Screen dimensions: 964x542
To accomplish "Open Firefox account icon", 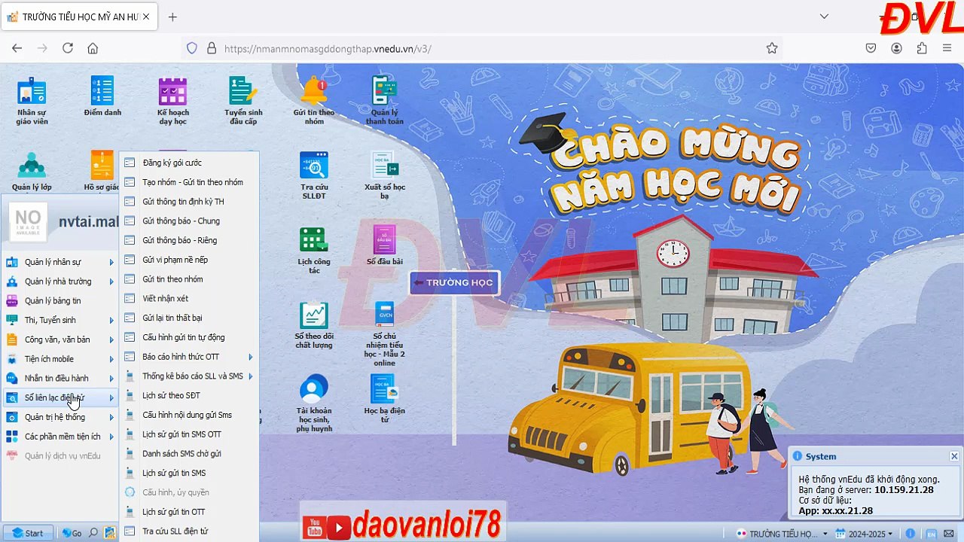I will coord(896,48).
